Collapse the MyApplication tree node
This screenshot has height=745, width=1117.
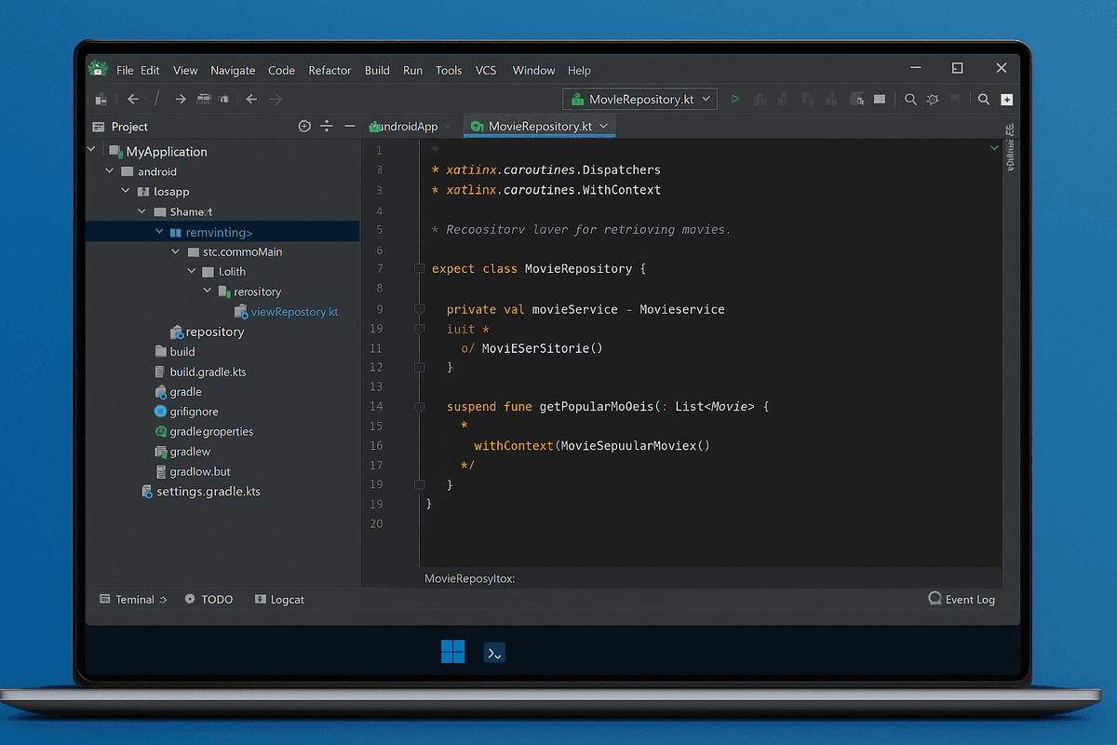click(x=91, y=151)
